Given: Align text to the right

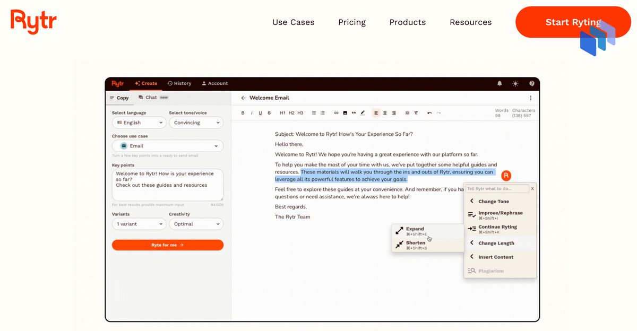Looking at the screenshot, I should click(393, 113).
